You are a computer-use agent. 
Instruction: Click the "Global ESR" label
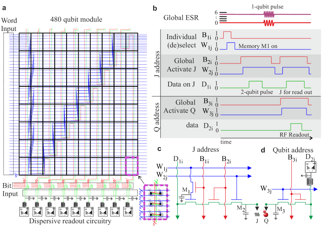pyautogui.click(x=181, y=18)
